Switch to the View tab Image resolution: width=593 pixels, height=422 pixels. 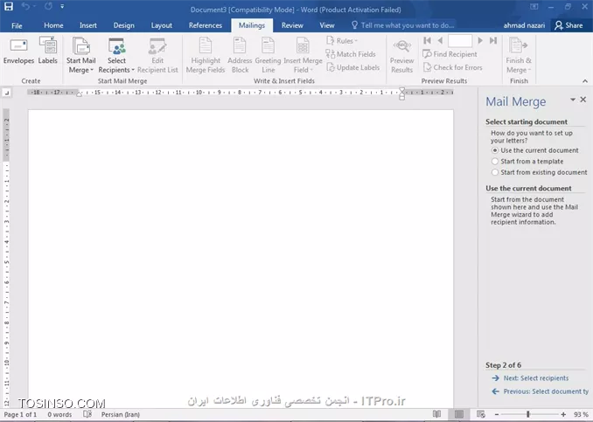coord(327,25)
